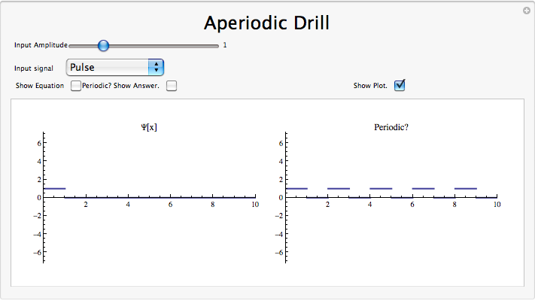Click the Input Amplitude label

tap(41, 46)
